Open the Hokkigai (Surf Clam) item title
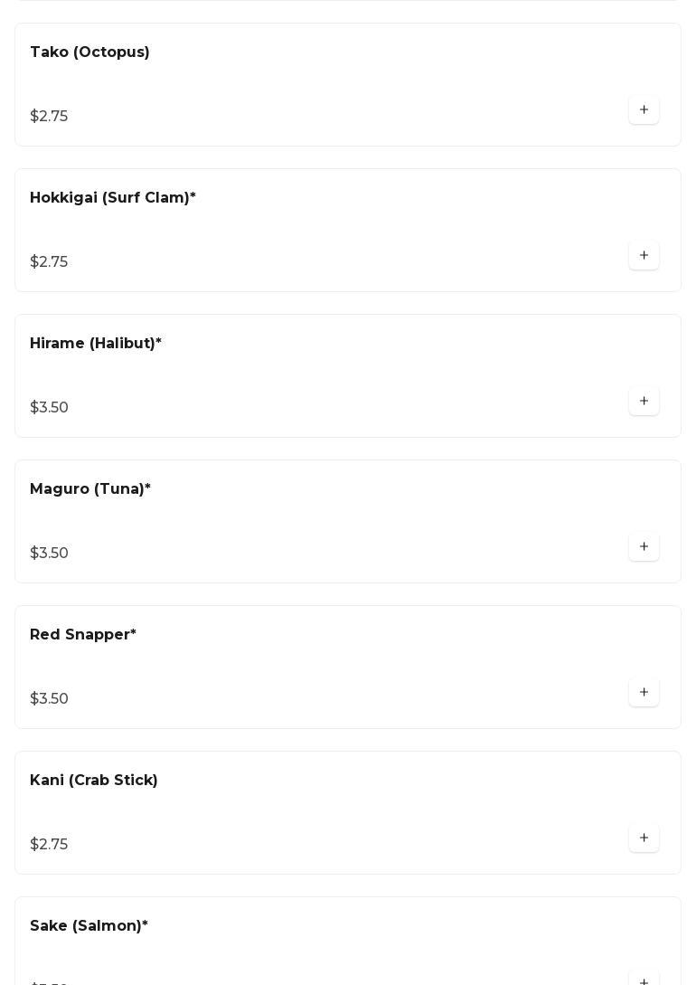The height and width of the screenshot is (985, 696). [112, 198]
